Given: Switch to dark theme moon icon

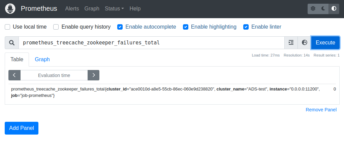Looking at the screenshot, I should [323, 9].
